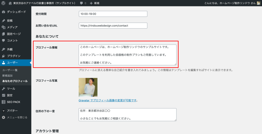Click the こんにちは greeting account link

[x=230, y=3]
